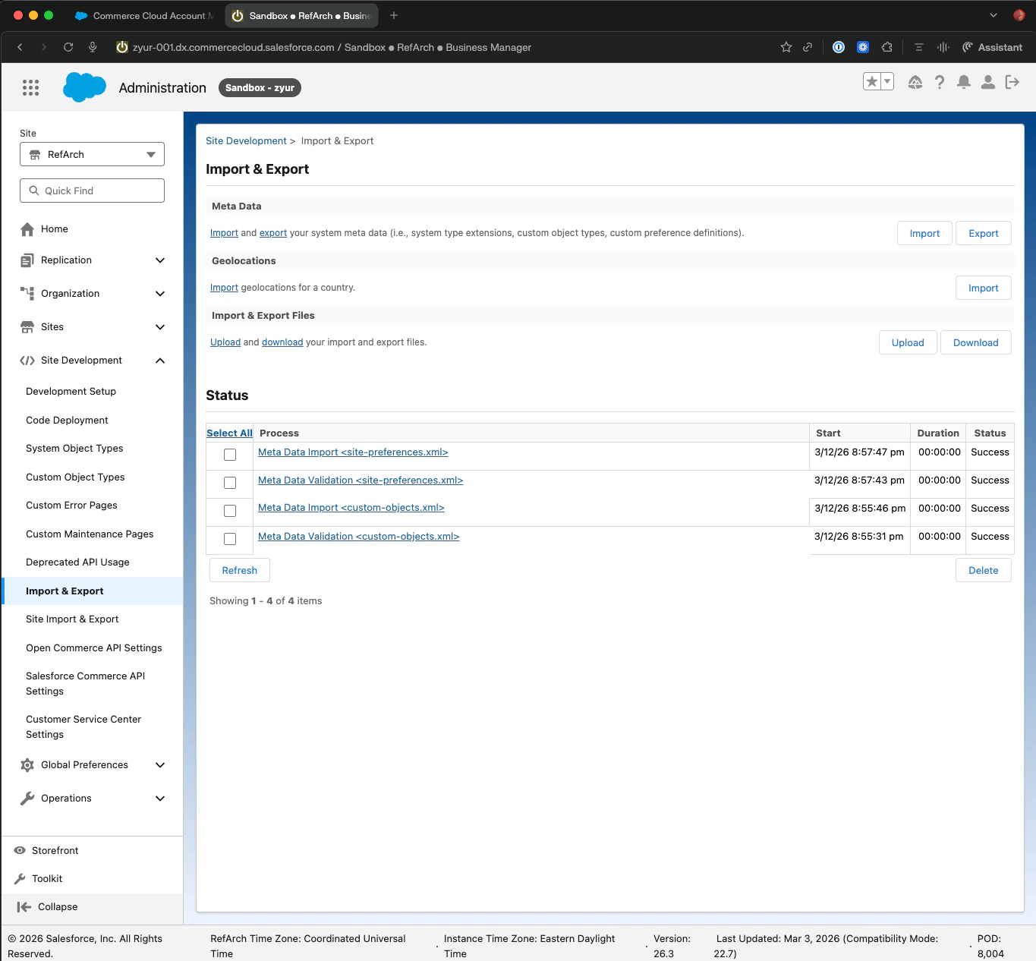Click the start time 3/12/26 8:55:46 pm

860,509
